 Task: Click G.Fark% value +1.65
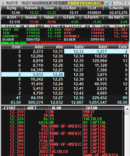click(x=97, y=22)
